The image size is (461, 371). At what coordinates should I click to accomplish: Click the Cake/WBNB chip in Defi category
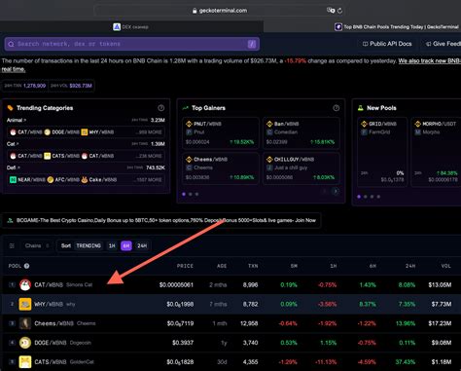click(98, 179)
